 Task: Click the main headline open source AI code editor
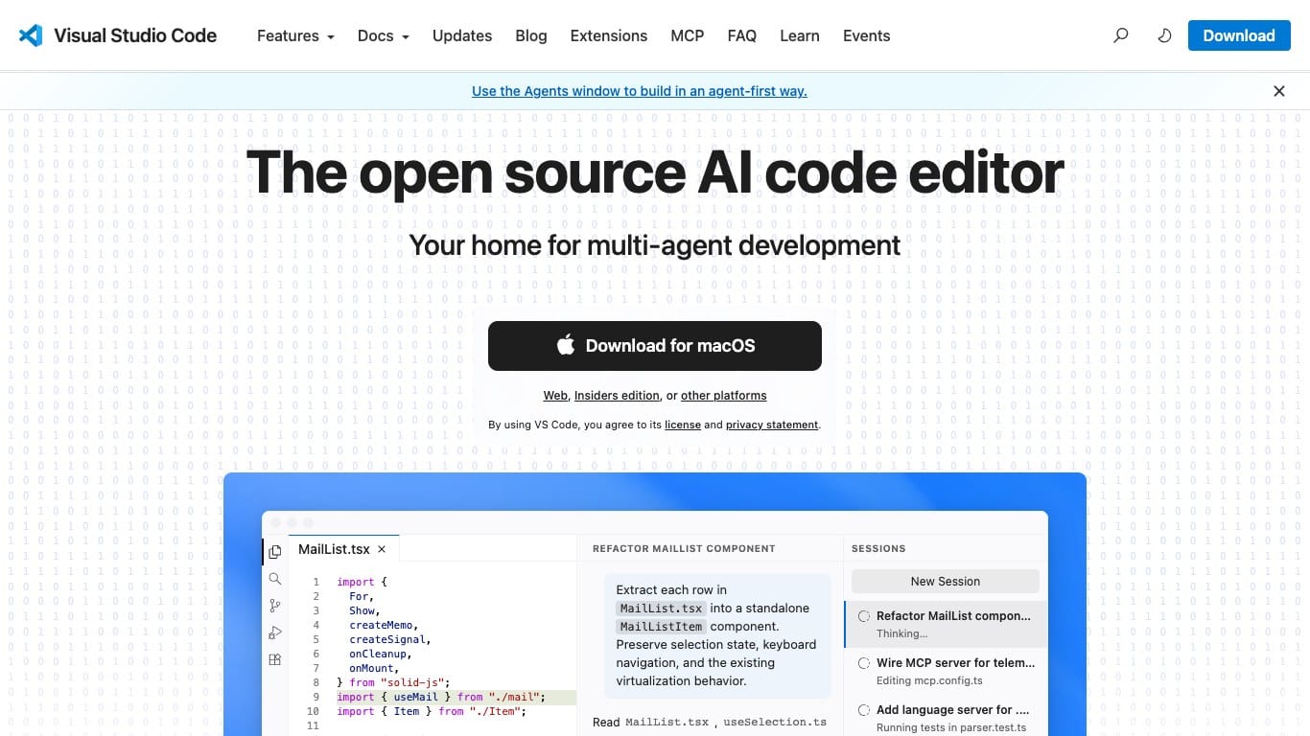655,172
